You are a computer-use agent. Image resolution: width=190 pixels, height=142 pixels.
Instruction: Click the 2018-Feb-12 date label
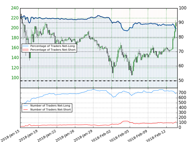pos(156,136)
